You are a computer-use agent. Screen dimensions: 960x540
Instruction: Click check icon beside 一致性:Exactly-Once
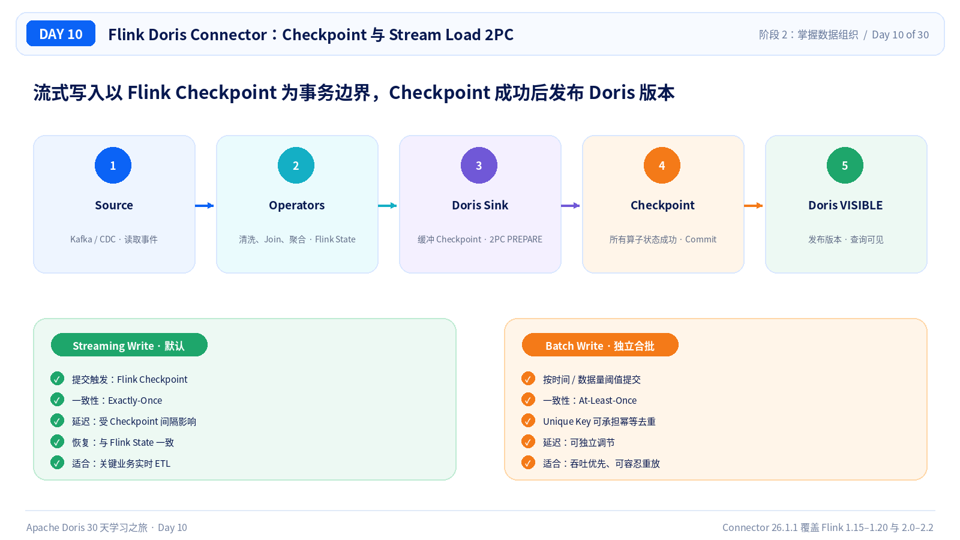pos(57,400)
